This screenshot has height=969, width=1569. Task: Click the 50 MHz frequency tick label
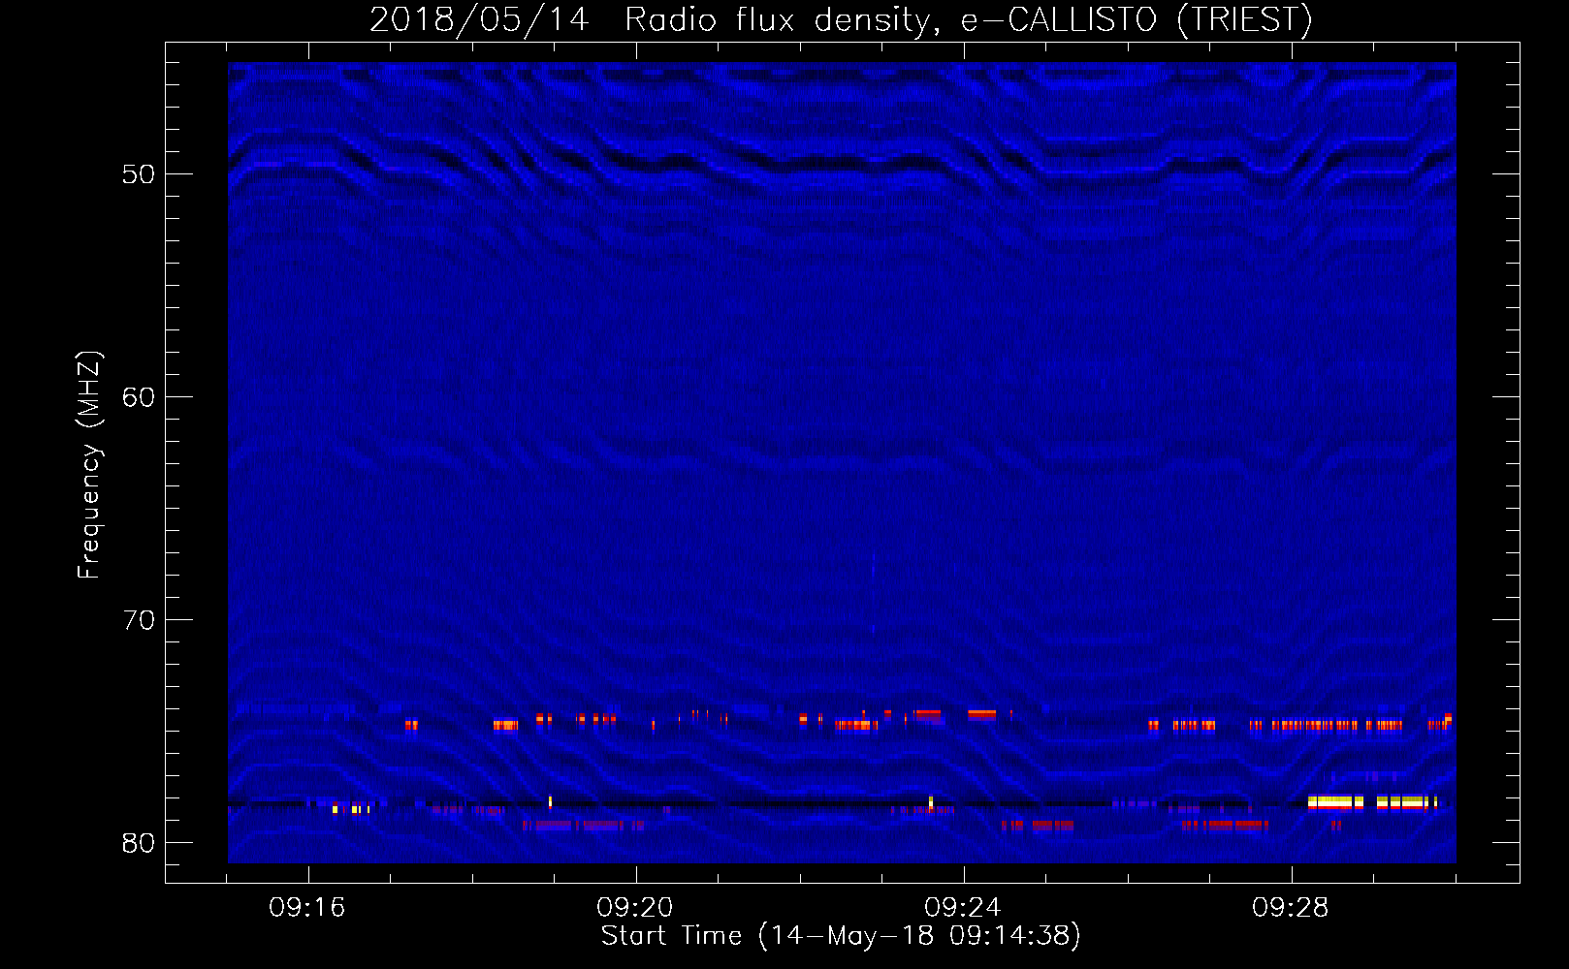pos(138,174)
